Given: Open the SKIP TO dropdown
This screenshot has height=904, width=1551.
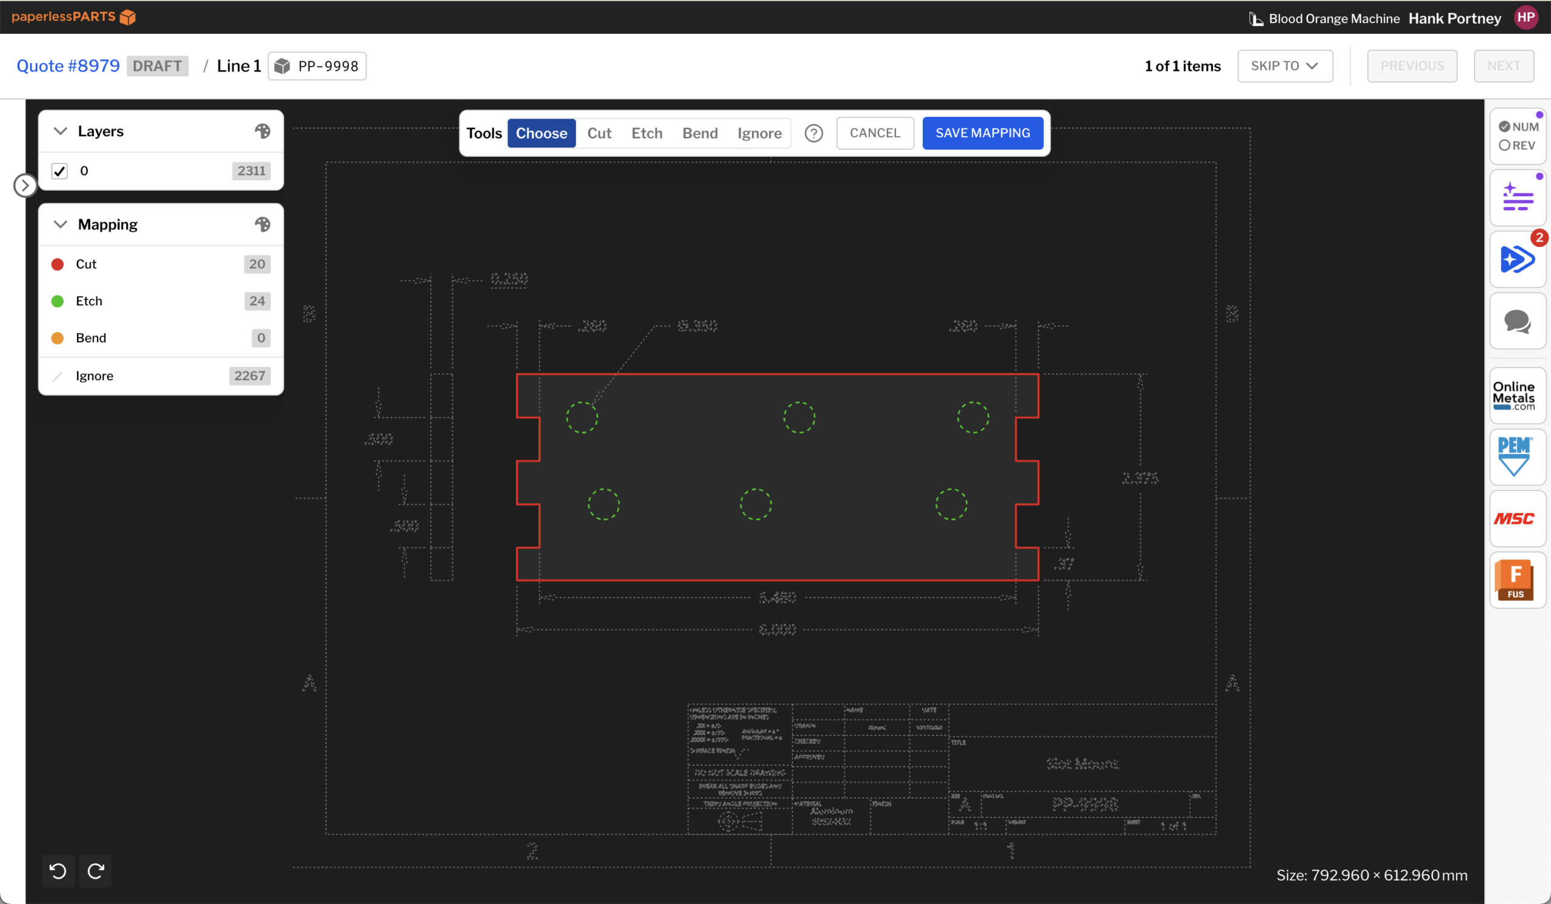Looking at the screenshot, I should point(1285,66).
